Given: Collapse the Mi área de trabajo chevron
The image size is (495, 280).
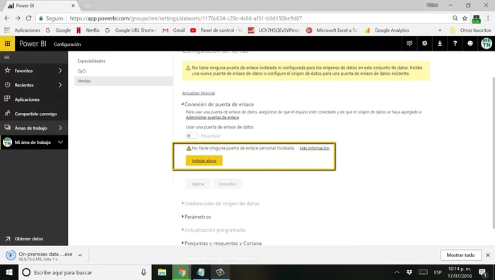Looking at the screenshot, I should pos(60,142).
